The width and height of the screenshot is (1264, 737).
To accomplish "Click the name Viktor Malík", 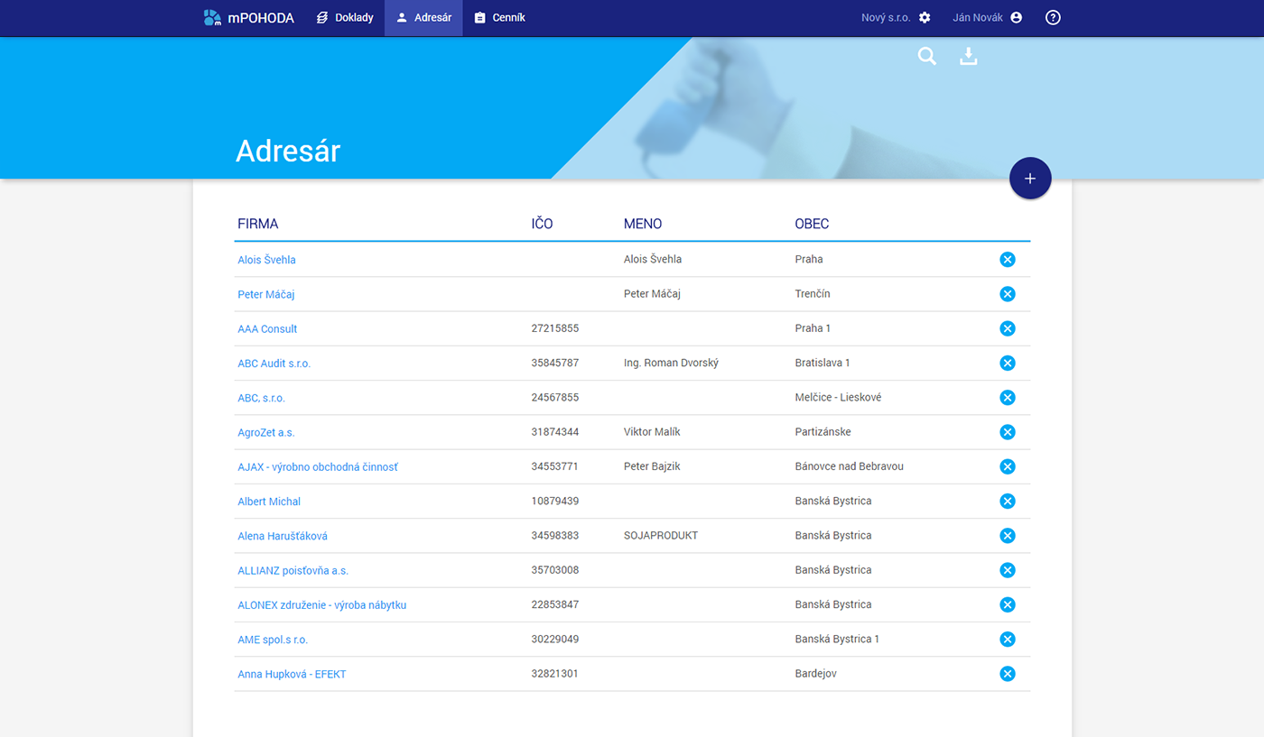I will click(652, 432).
